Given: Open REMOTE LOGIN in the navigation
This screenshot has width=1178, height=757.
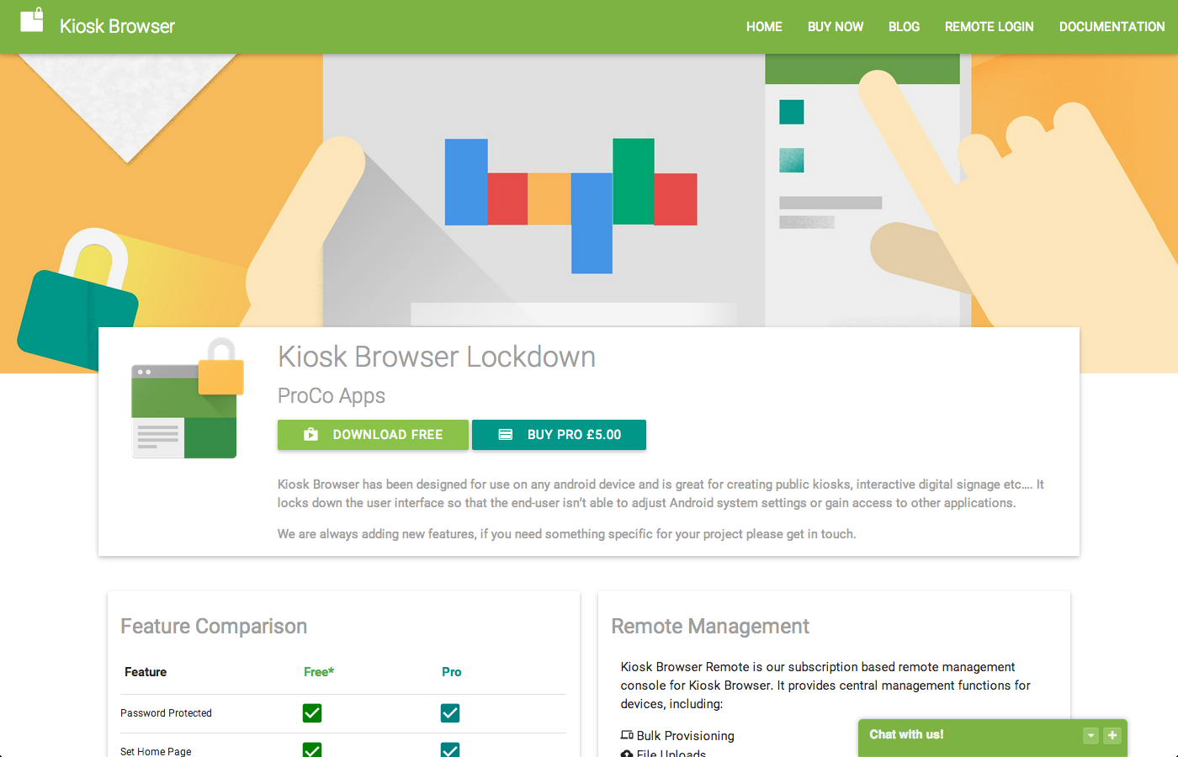Looking at the screenshot, I should [989, 27].
